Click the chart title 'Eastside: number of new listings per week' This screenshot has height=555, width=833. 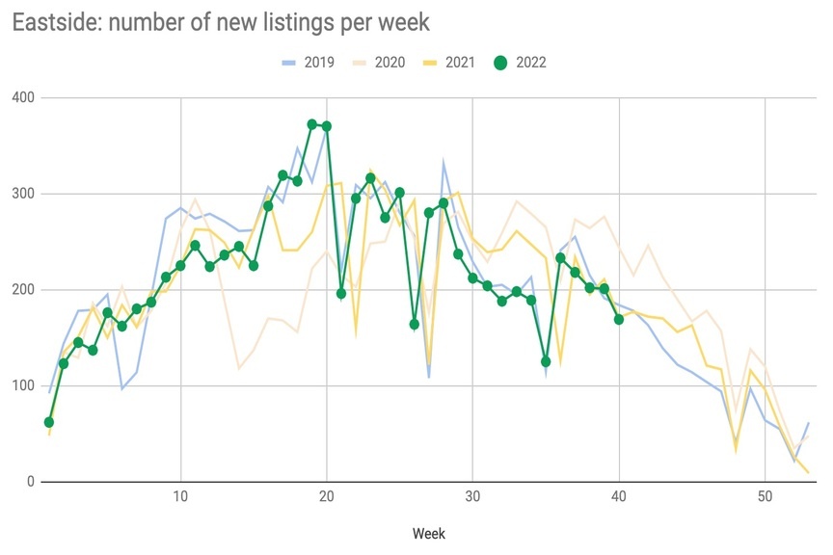221,20
